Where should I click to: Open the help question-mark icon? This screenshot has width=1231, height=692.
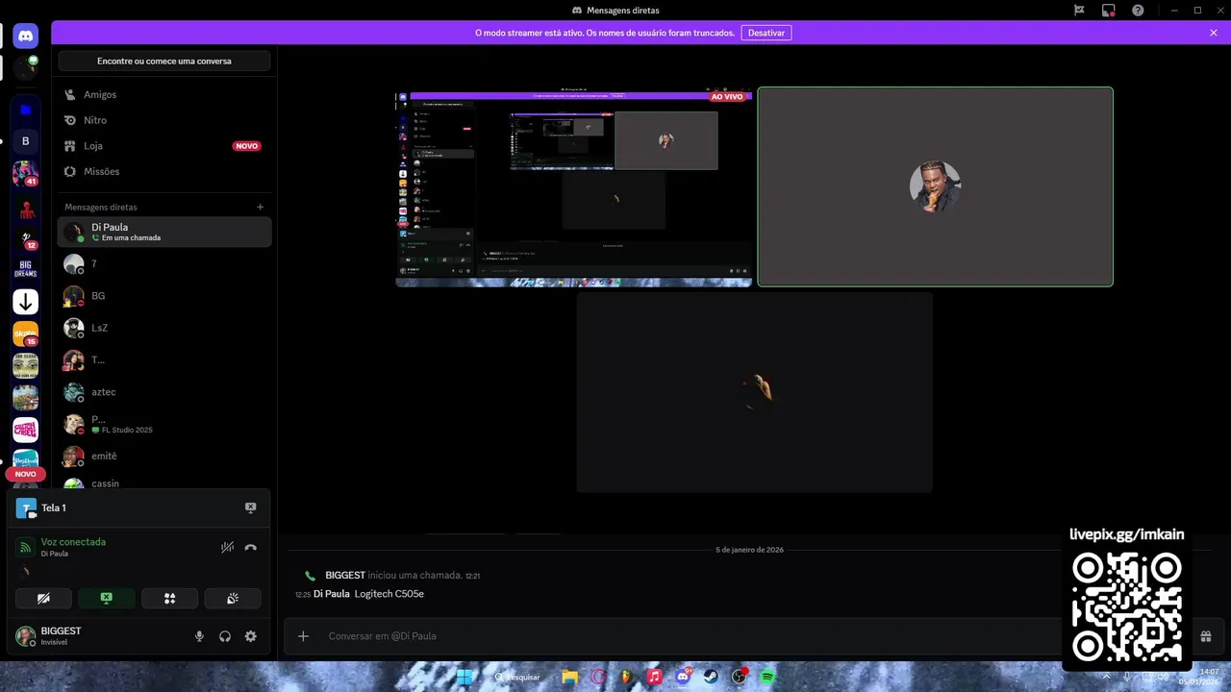coord(1139,10)
